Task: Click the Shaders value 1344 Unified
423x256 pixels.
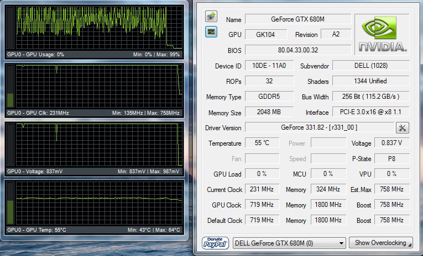Action: coord(371,81)
